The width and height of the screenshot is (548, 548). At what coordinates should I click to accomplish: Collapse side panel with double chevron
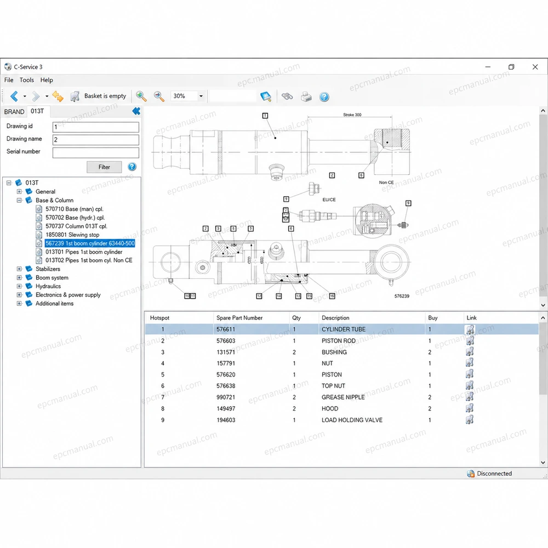pos(136,111)
